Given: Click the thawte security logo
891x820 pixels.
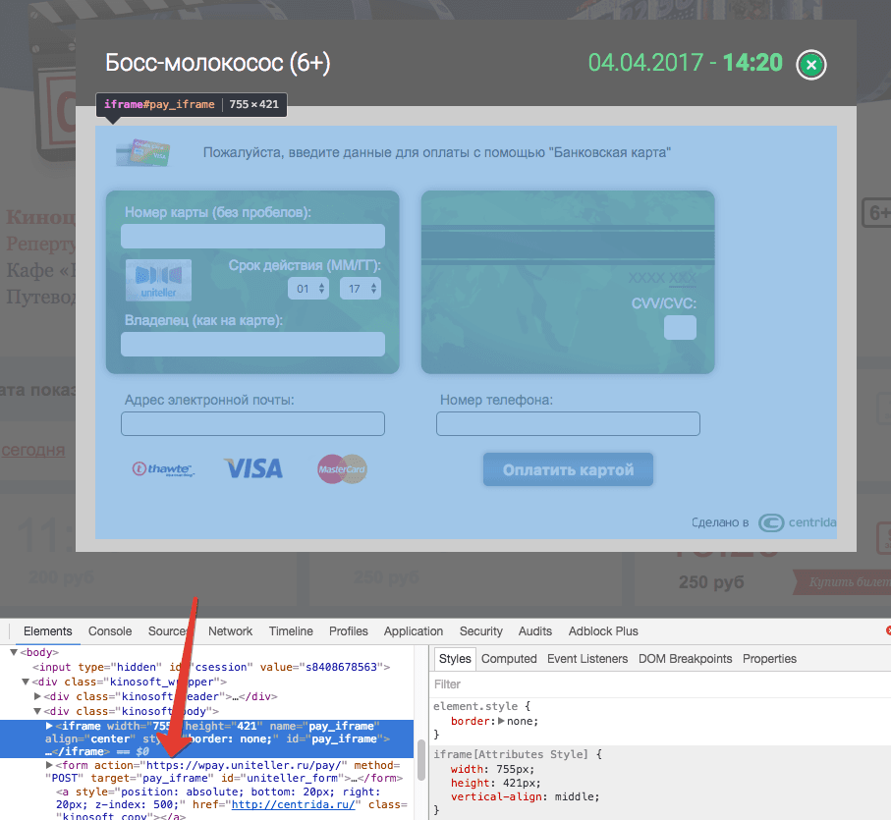Looking at the screenshot, I should coord(164,469).
